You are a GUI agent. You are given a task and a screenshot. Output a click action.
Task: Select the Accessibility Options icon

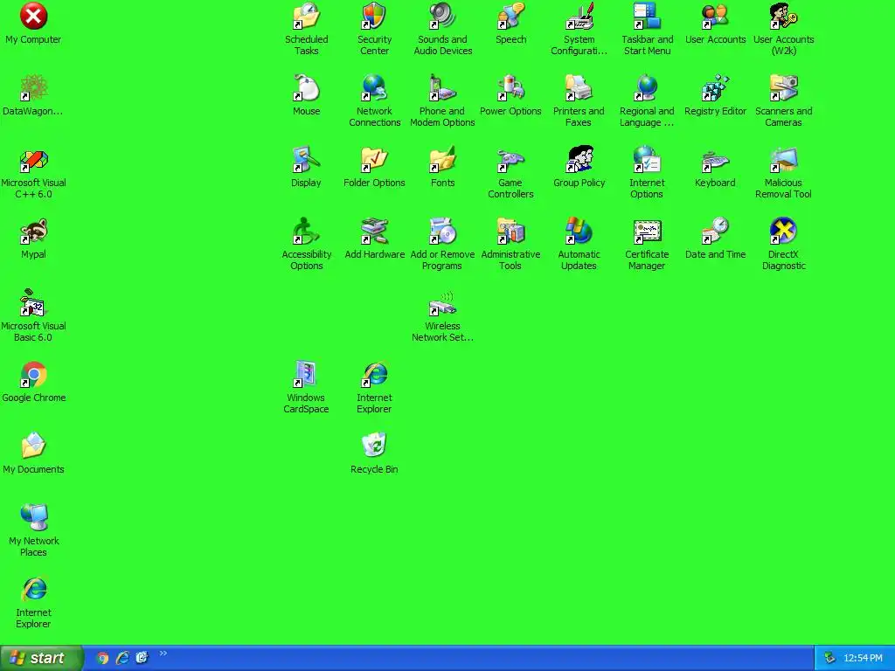pos(306,232)
